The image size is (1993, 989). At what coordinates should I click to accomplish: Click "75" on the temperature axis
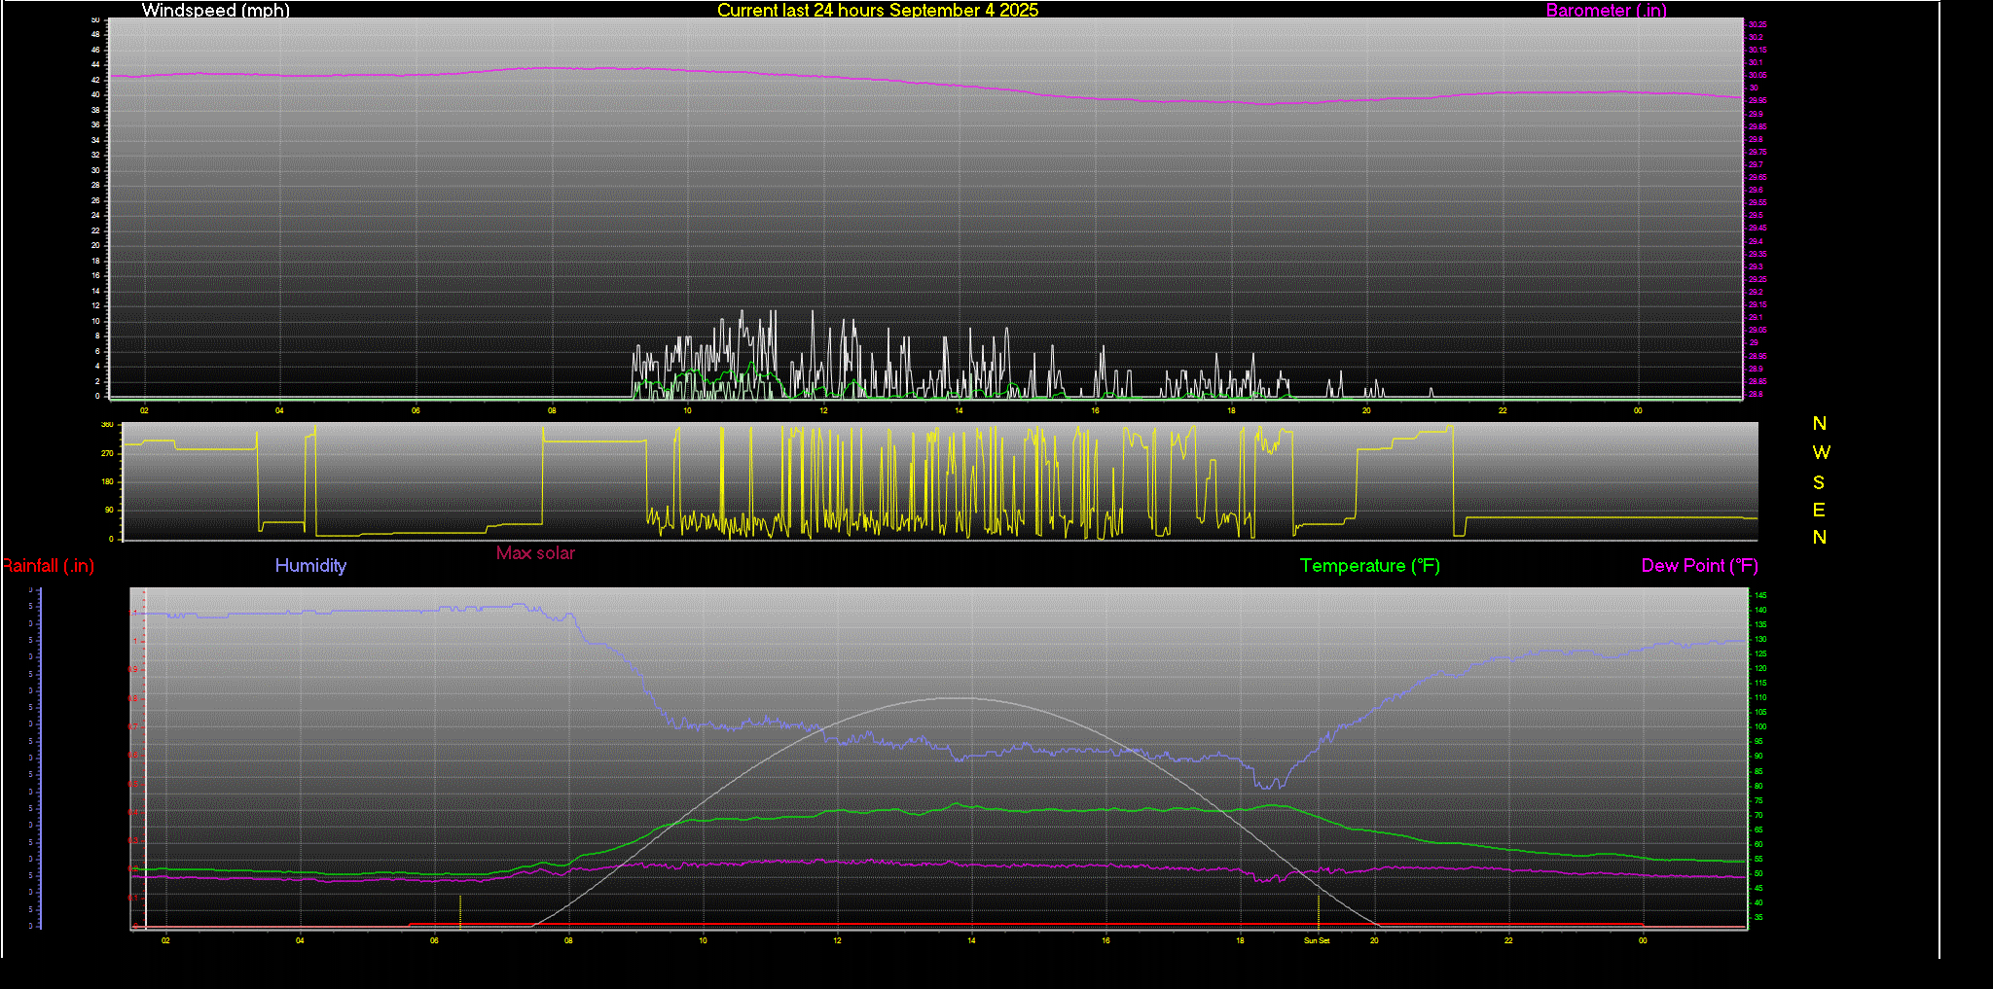[x=1759, y=800]
